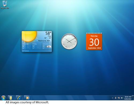
Task: Click 'September 2010' on the calendar gadget
Action: point(94,48)
